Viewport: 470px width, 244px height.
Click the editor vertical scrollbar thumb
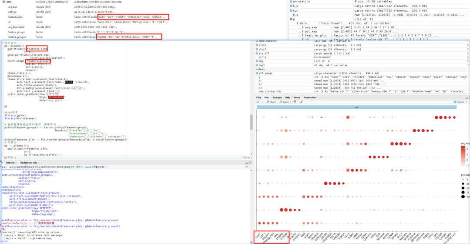(252, 122)
